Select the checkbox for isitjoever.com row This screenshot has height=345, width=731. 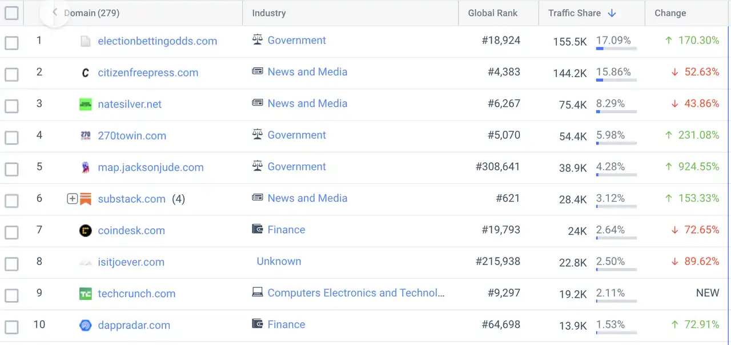11,264
